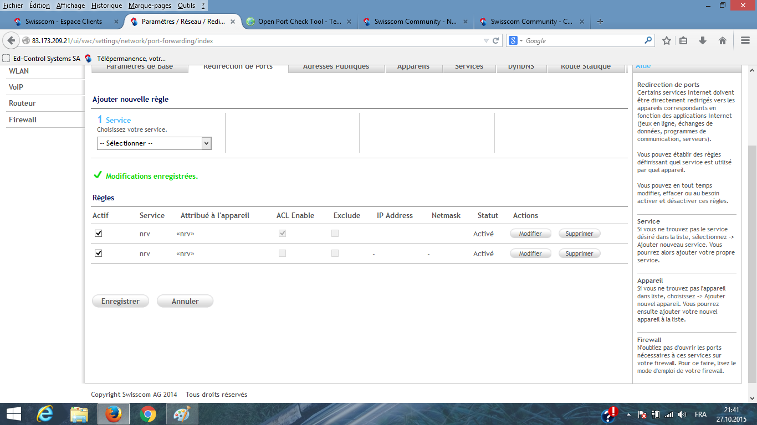Open Internet Explorer from the taskbar
The height and width of the screenshot is (425, 757).
click(45, 414)
